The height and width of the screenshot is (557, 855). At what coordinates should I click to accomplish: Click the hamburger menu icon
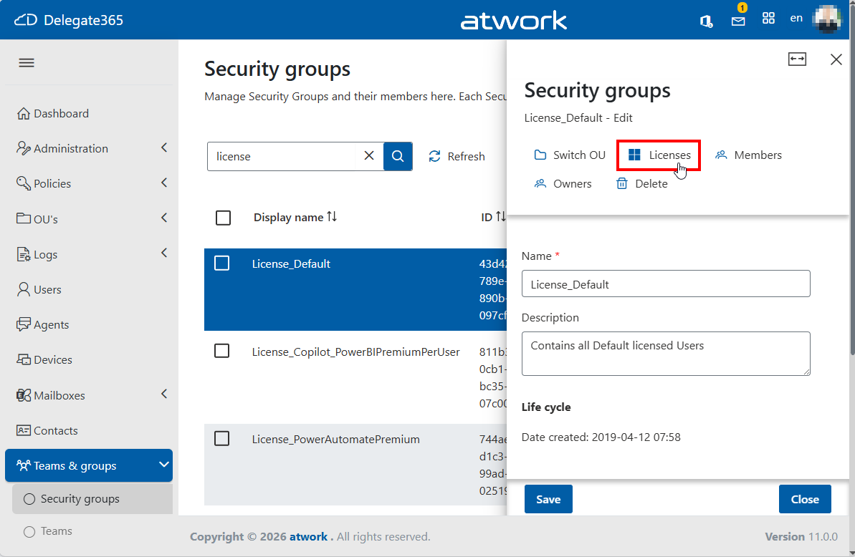click(x=27, y=62)
